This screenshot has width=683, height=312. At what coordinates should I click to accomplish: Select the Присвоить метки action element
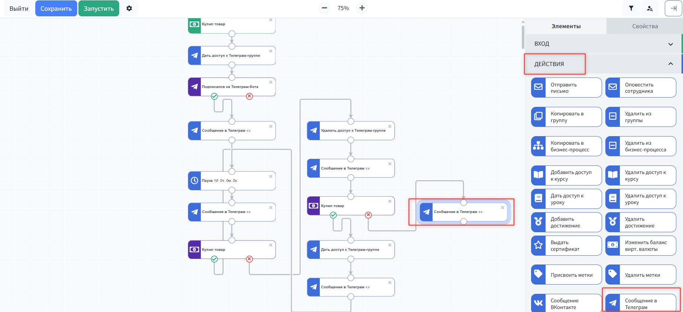(x=566, y=275)
